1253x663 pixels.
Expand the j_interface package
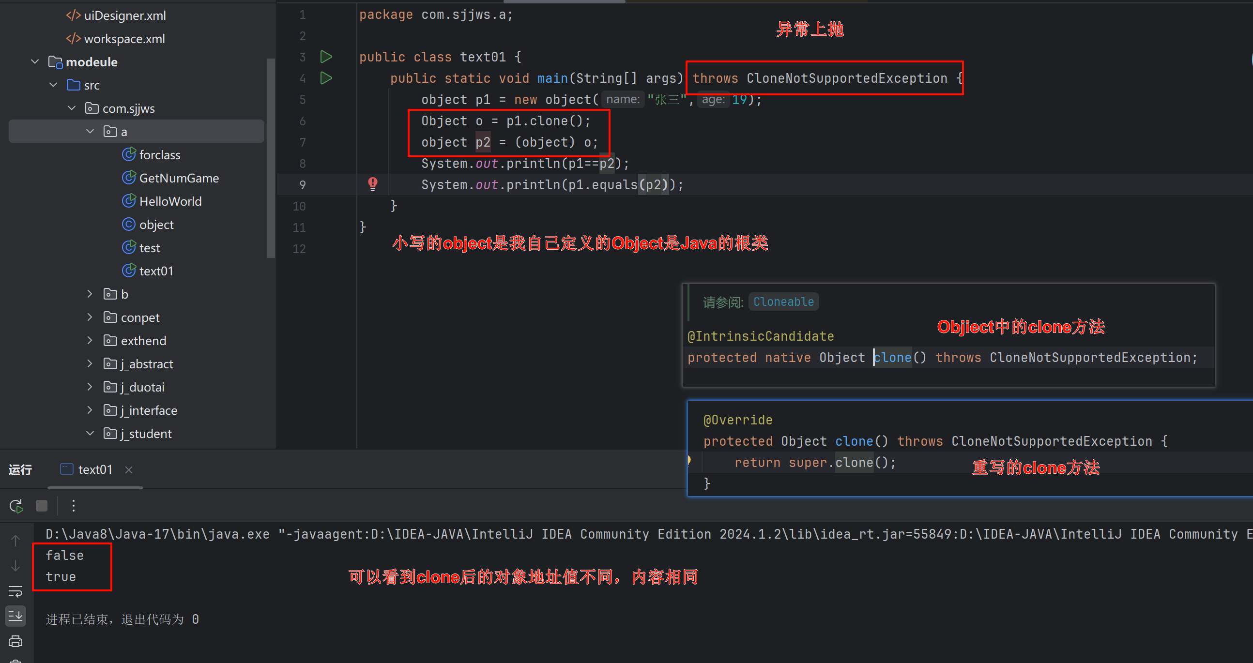(90, 410)
